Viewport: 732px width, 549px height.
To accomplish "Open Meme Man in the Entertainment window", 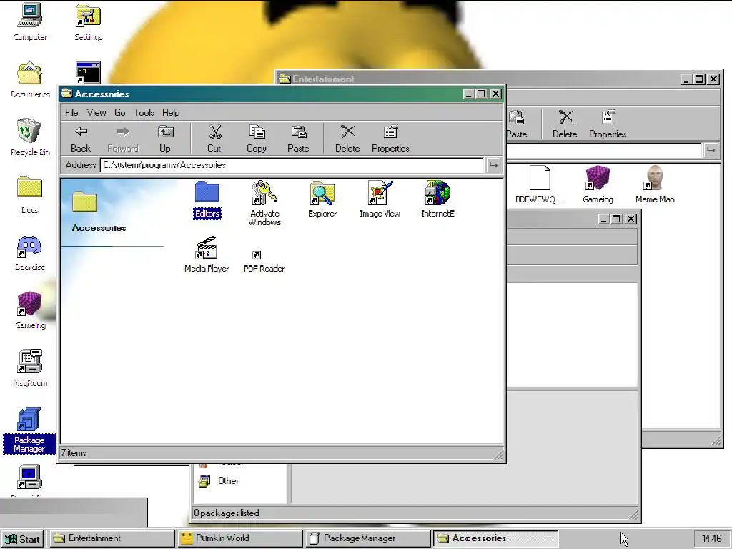I will pyautogui.click(x=655, y=184).
